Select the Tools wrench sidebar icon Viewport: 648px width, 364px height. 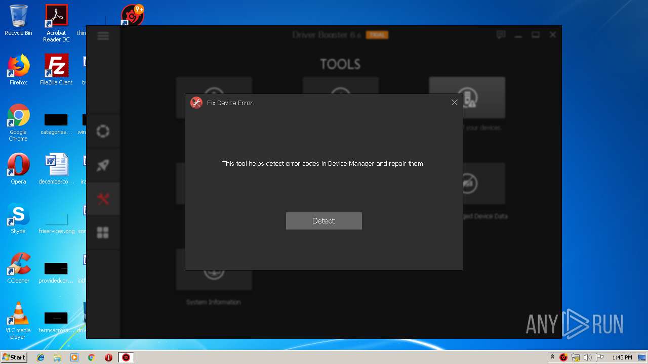coord(103,199)
